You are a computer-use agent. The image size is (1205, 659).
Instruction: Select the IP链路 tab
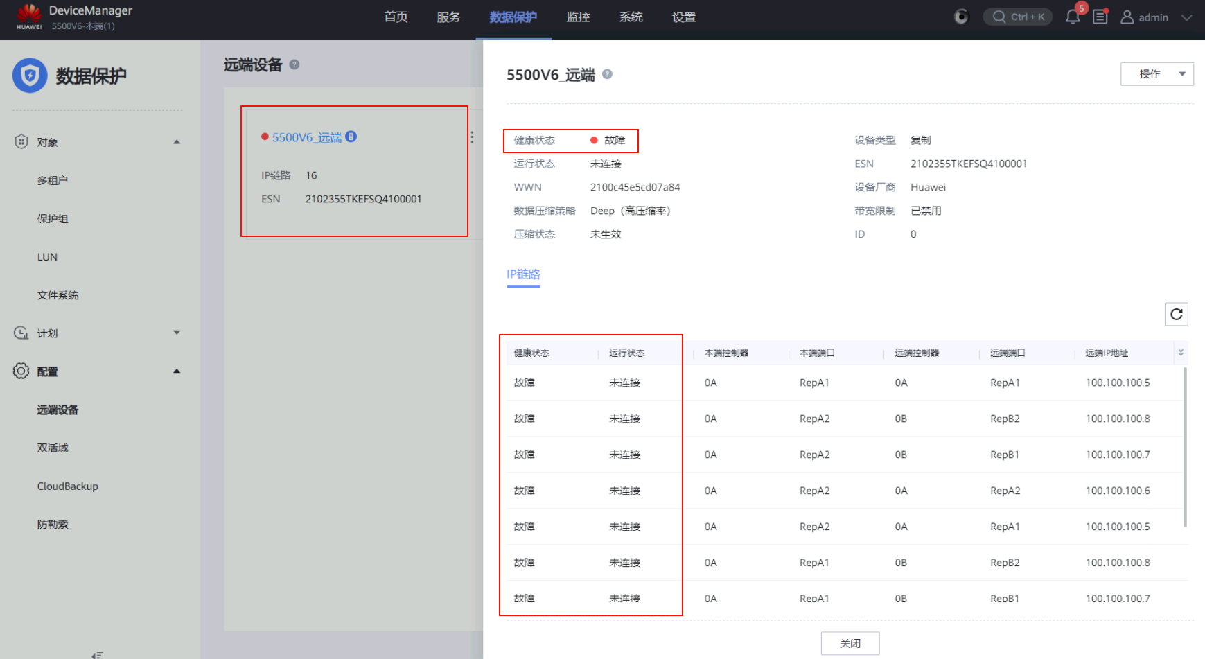click(x=523, y=274)
